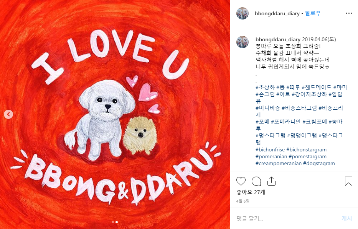
Task: Open profile avatar in post header
Action: (x=243, y=13)
